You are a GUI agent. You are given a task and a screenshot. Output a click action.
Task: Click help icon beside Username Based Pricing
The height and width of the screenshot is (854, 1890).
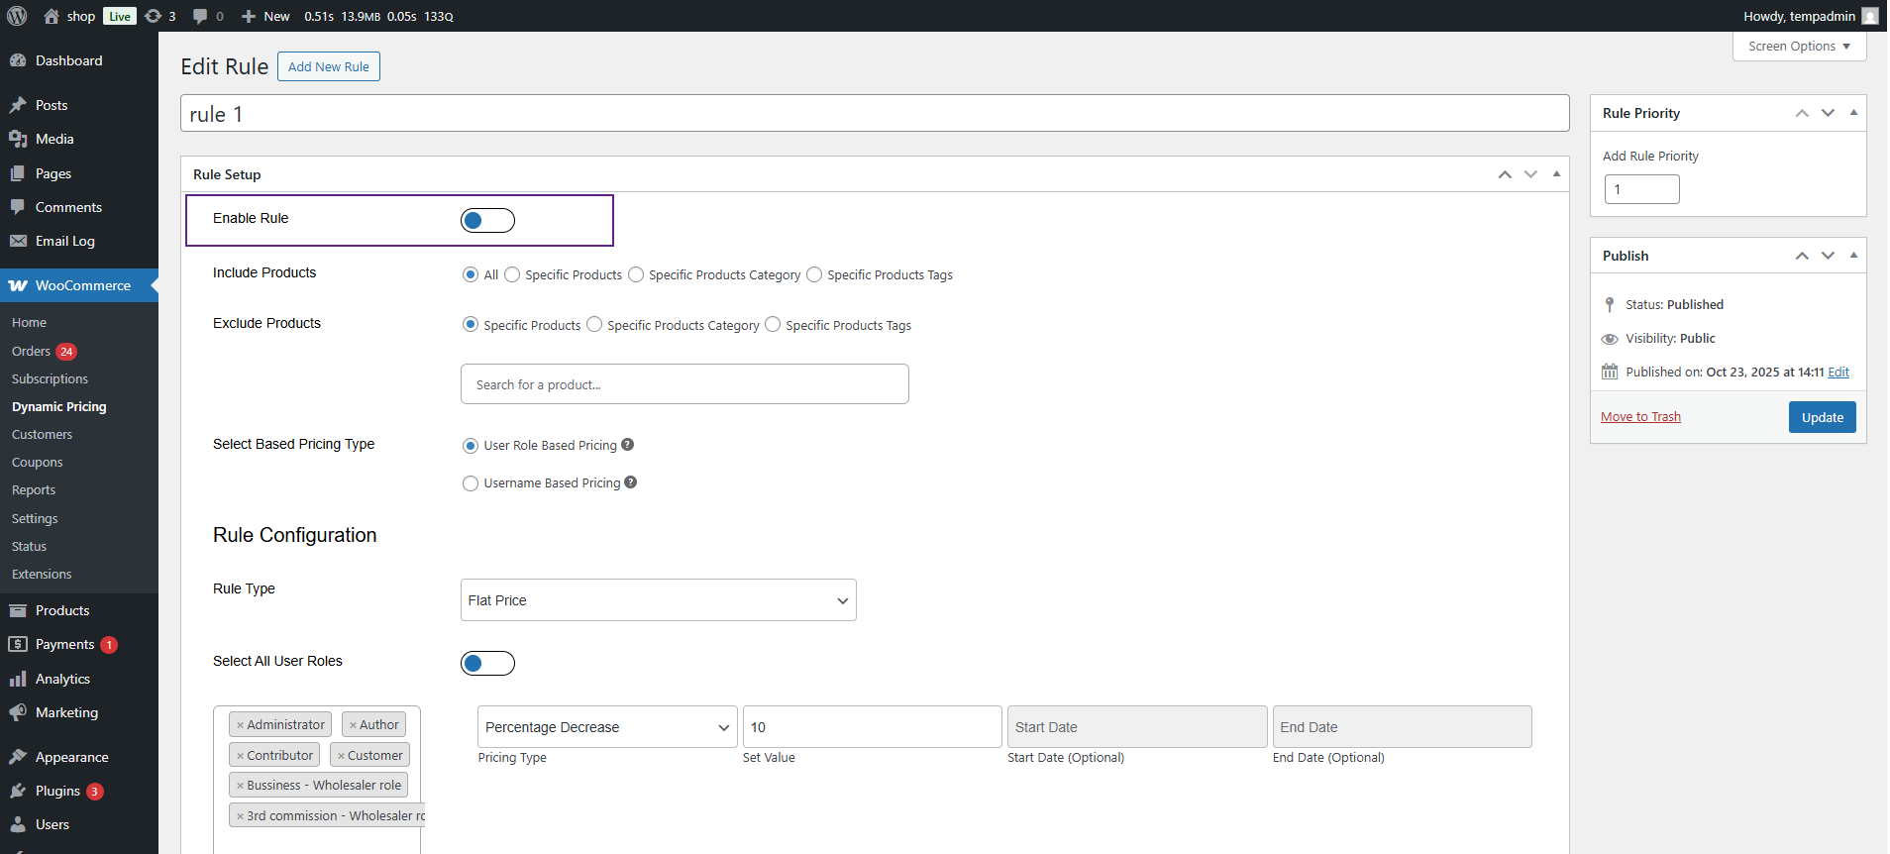pos(631,482)
